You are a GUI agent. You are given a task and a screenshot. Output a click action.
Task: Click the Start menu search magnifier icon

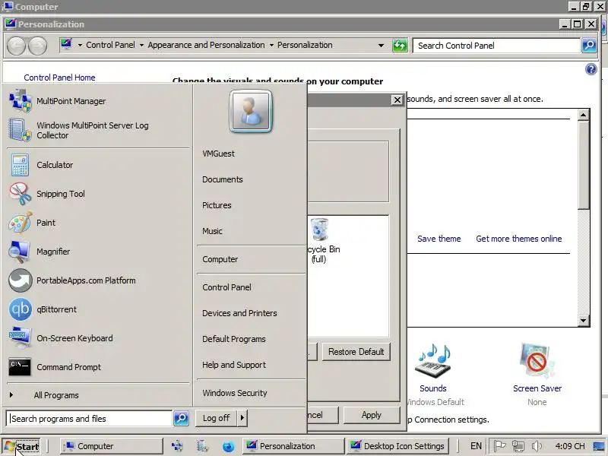click(181, 418)
